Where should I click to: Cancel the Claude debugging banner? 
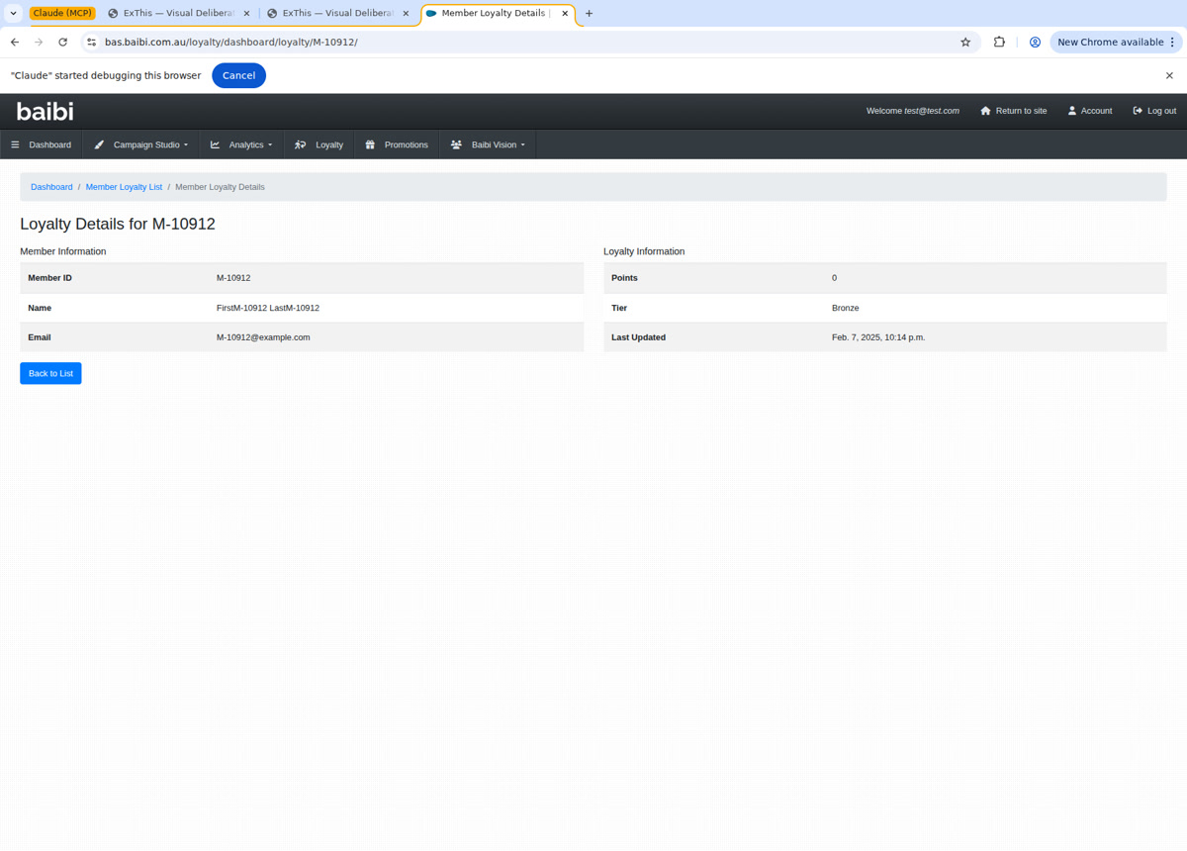coord(238,75)
